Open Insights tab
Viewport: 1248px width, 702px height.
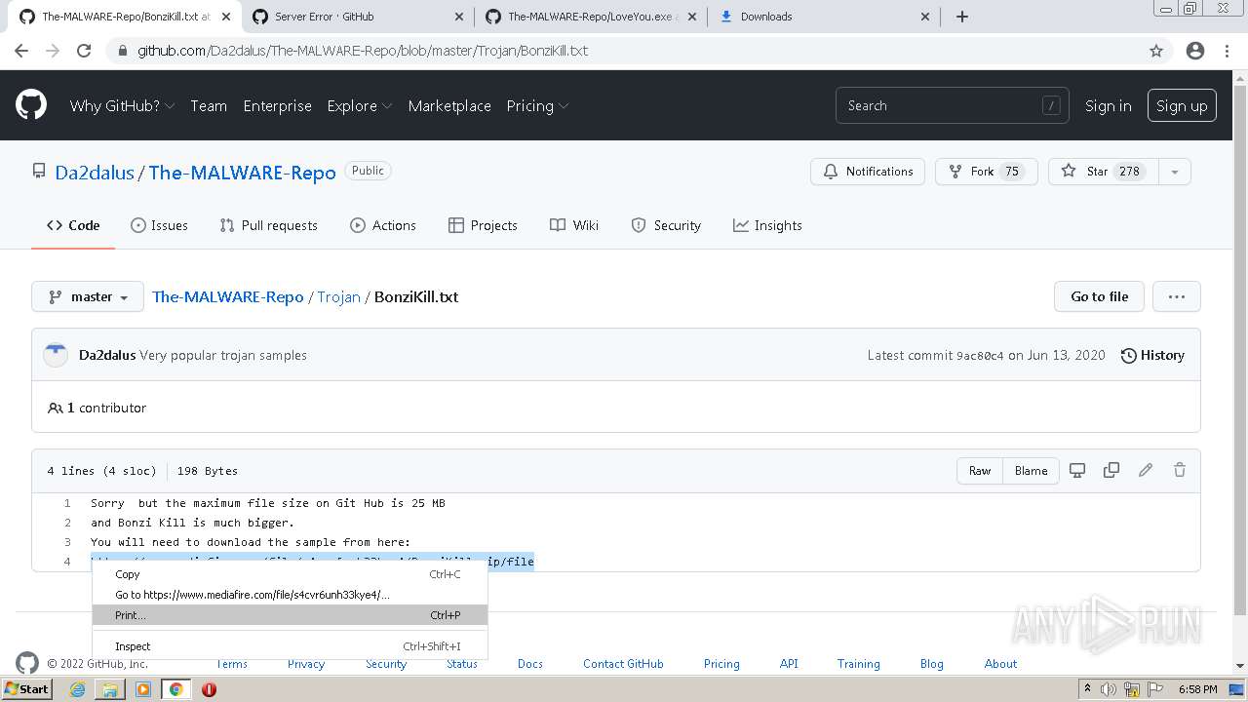767,225
